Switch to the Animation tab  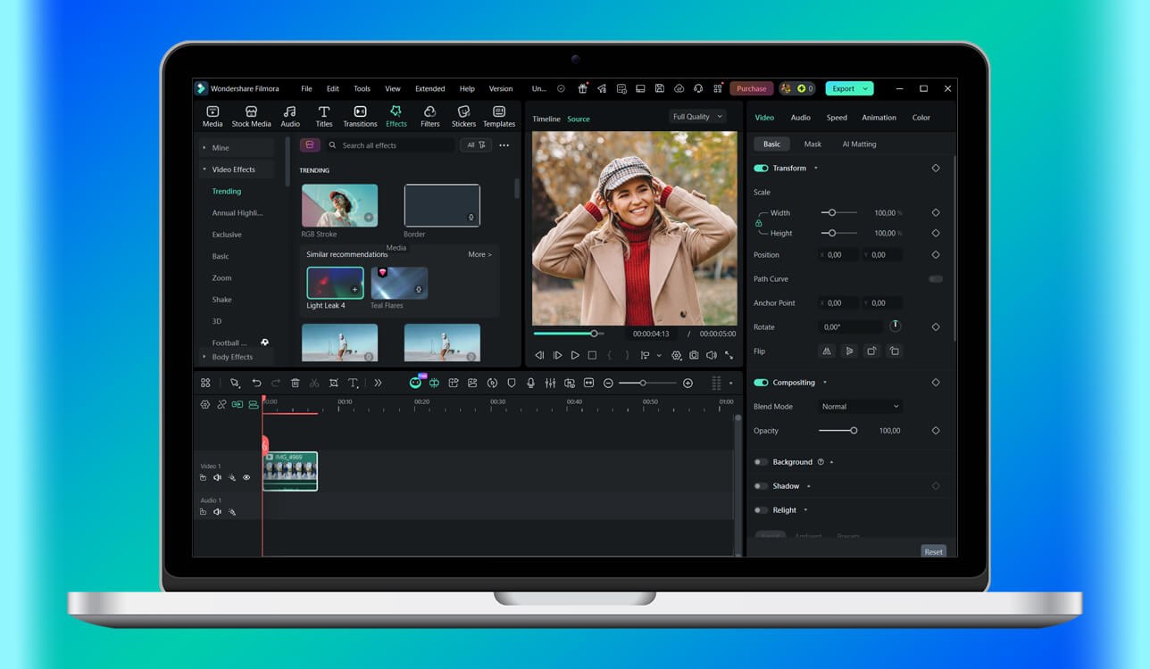[879, 118]
